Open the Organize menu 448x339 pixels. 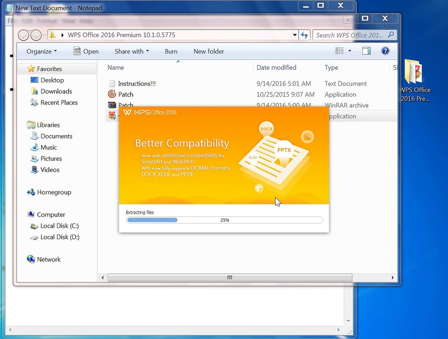click(x=42, y=51)
